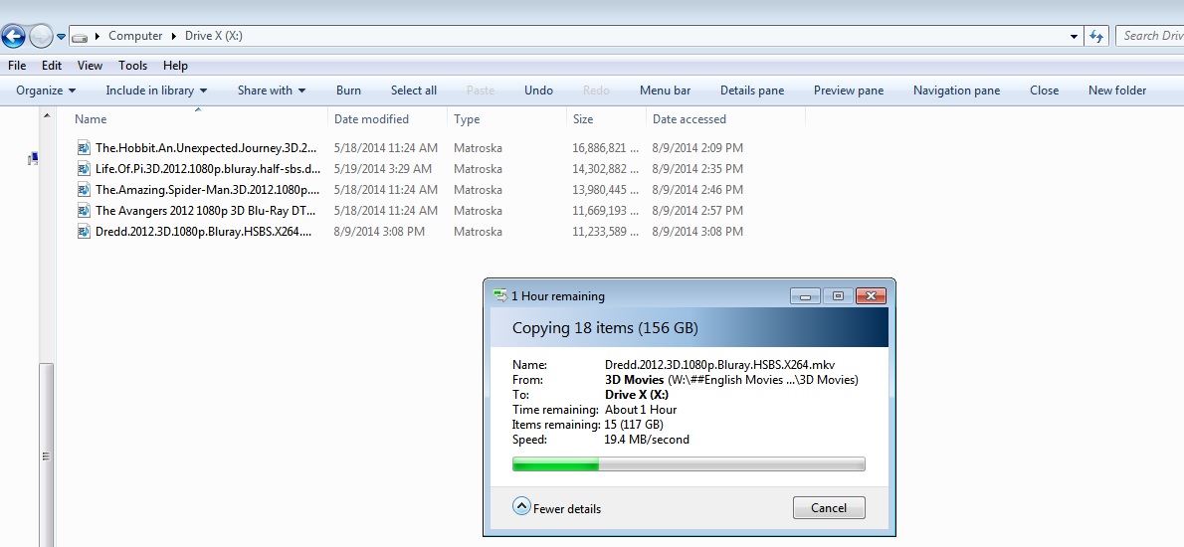1184x547 pixels.
Task: Cancel the file copy operation
Action: pyautogui.click(x=829, y=508)
